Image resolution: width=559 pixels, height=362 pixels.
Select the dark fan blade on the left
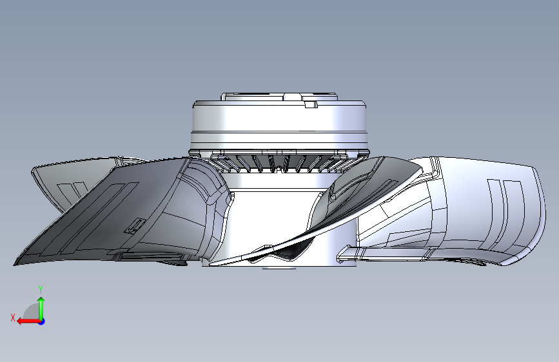pos(121,212)
